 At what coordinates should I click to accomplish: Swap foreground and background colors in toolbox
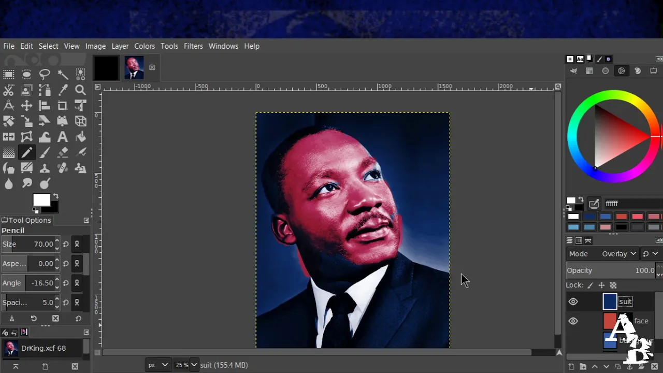coord(55,197)
